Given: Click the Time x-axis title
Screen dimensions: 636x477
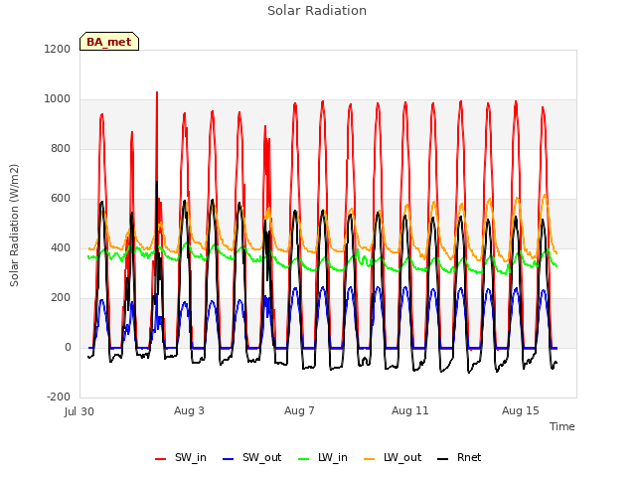Looking at the screenshot, I should pyautogui.click(x=561, y=426).
